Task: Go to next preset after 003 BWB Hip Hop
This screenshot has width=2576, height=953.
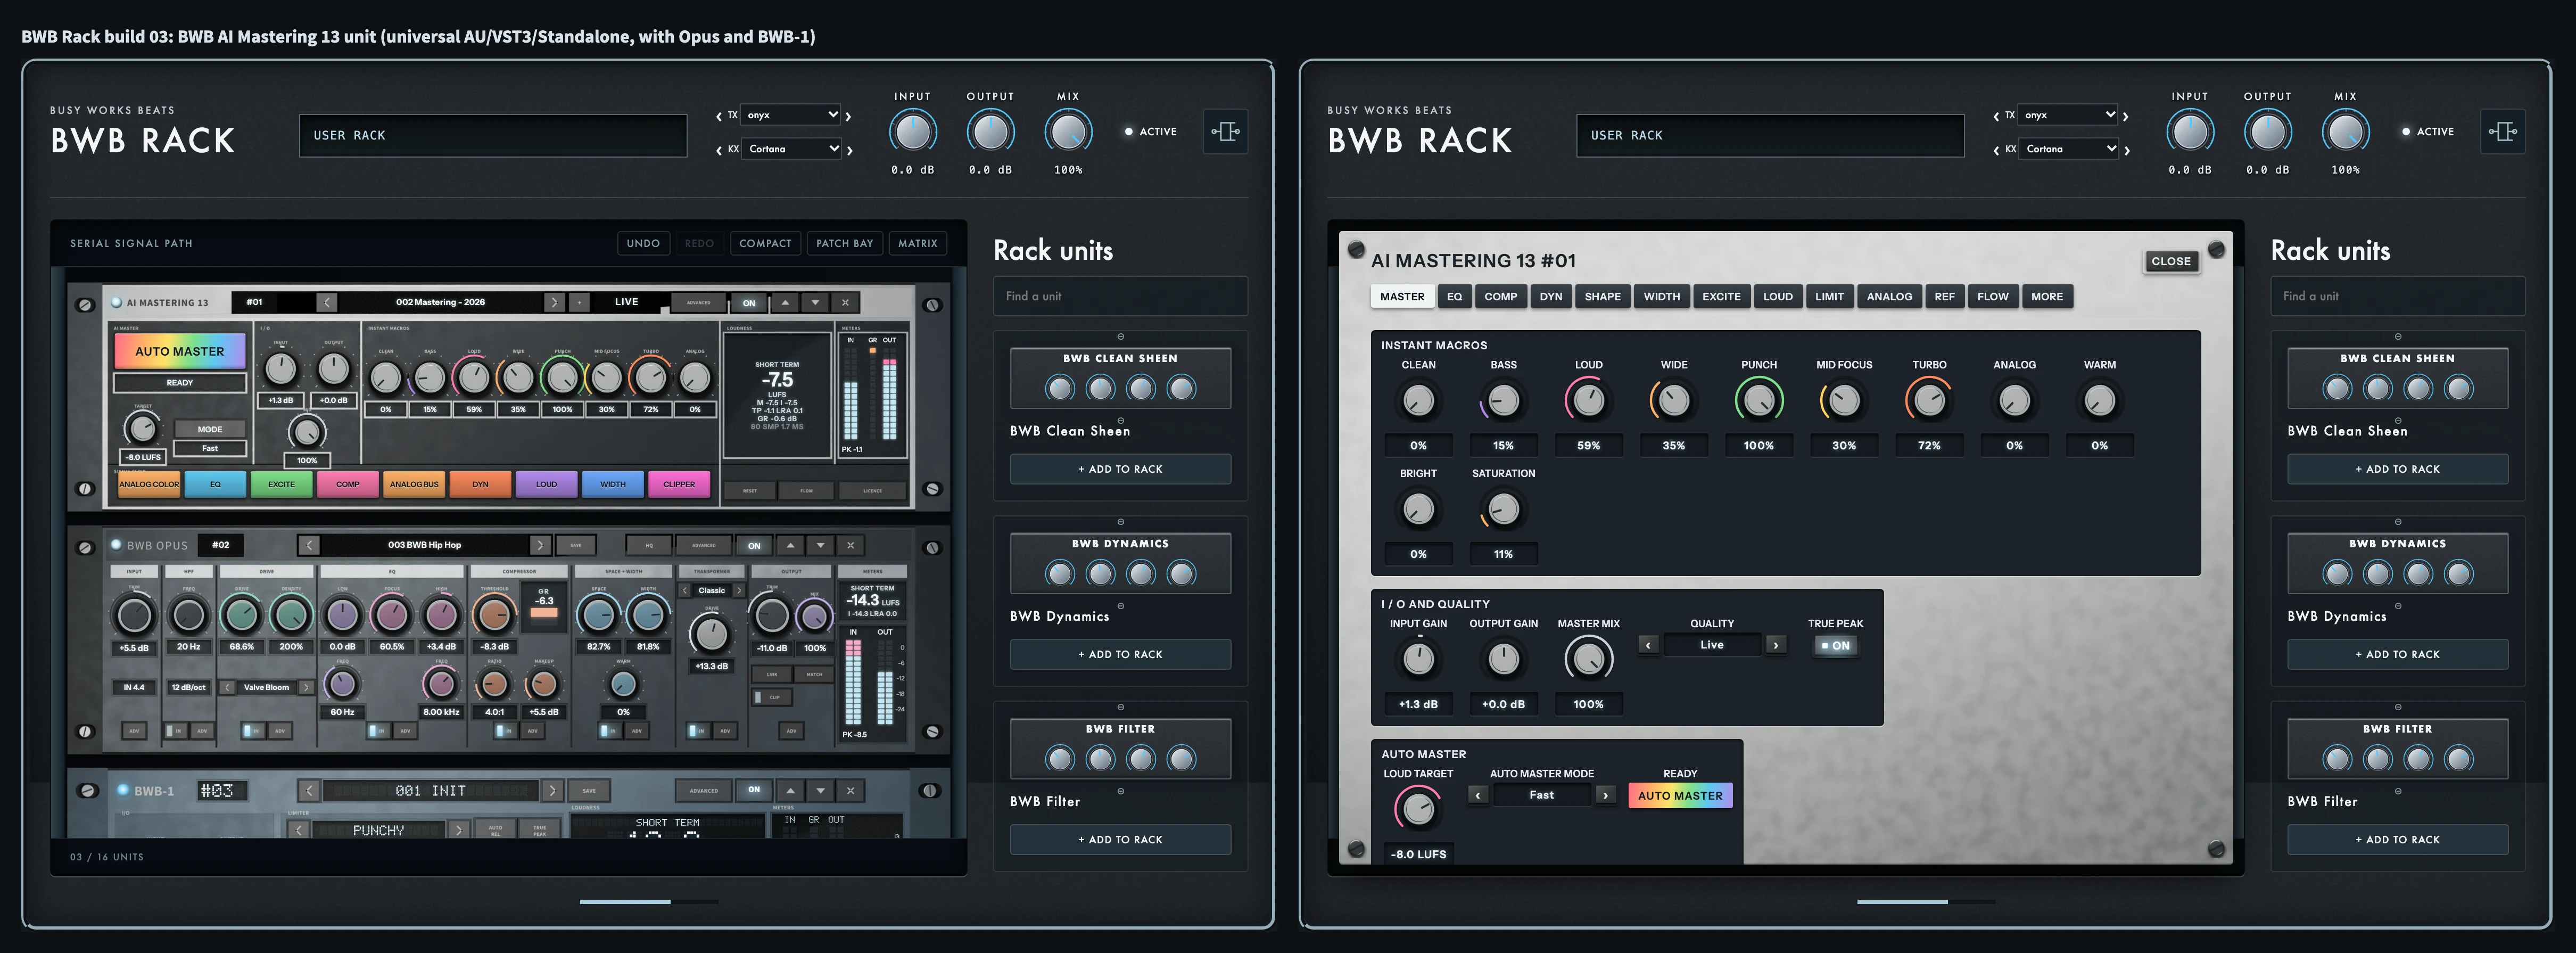Action: [540, 545]
